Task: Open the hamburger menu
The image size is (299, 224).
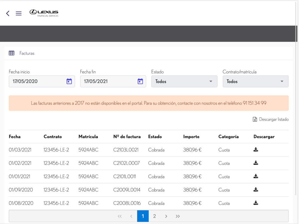Action: point(19,13)
